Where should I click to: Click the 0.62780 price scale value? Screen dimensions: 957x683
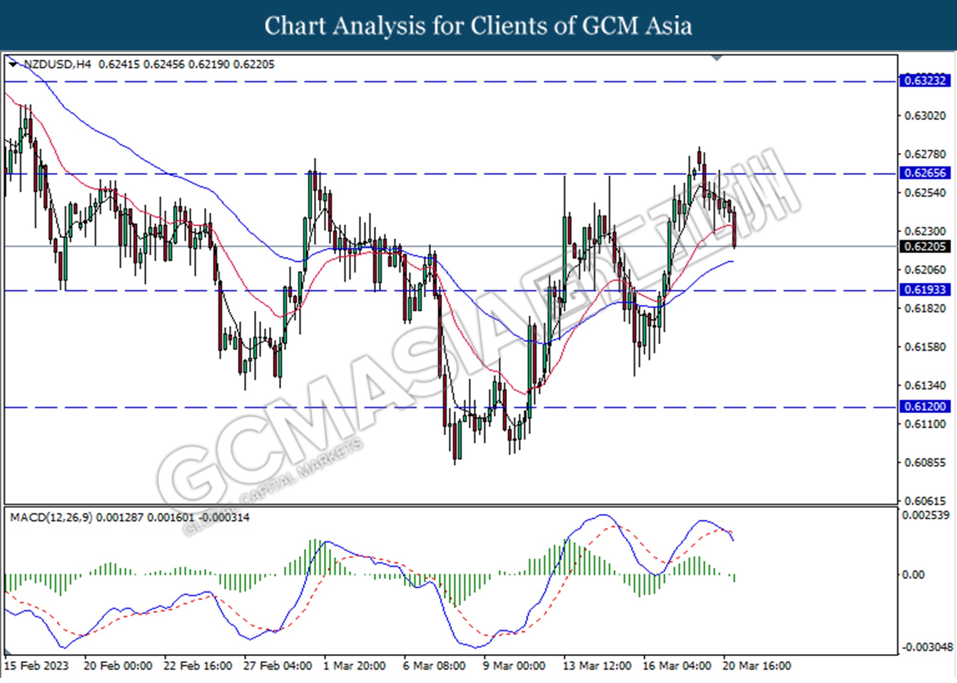(x=925, y=154)
